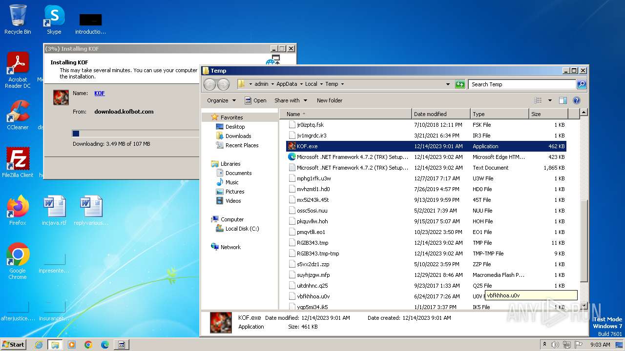Launch Google Chrome from desktop
625x351 pixels.
[x=18, y=261]
